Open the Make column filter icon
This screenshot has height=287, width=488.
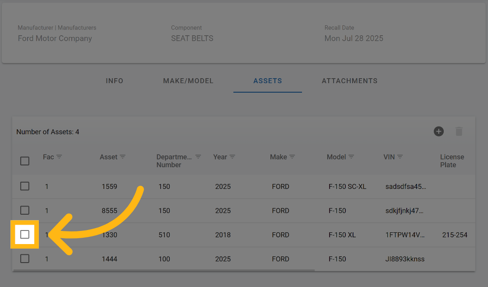coord(292,157)
